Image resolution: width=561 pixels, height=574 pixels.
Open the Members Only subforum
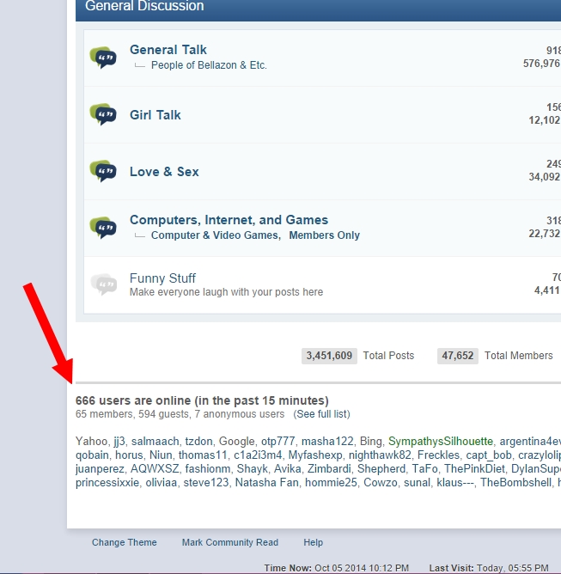(x=324, y=235)
